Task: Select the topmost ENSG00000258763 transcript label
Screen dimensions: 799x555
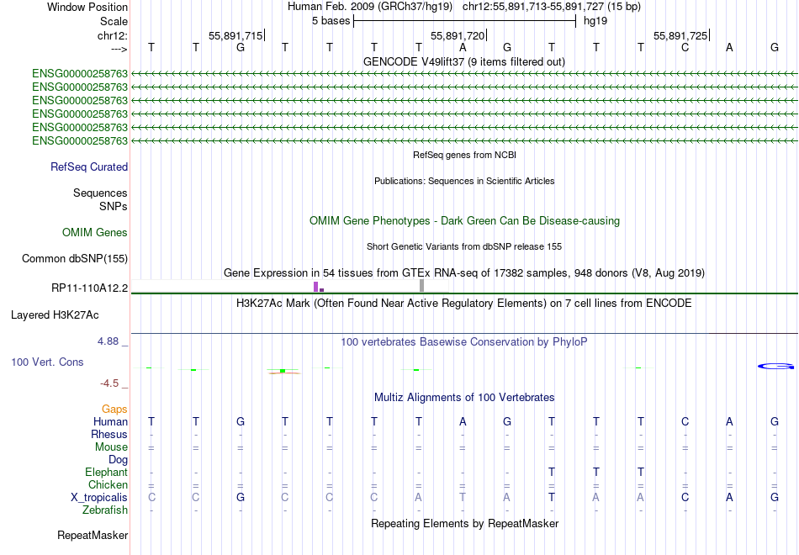Action: coord(80,73)
